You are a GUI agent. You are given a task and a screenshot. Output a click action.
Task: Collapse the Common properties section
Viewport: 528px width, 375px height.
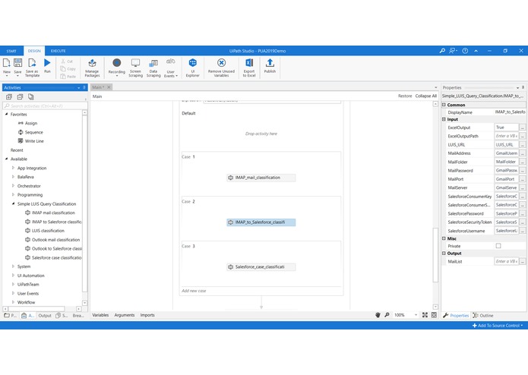tap(444, 105)
